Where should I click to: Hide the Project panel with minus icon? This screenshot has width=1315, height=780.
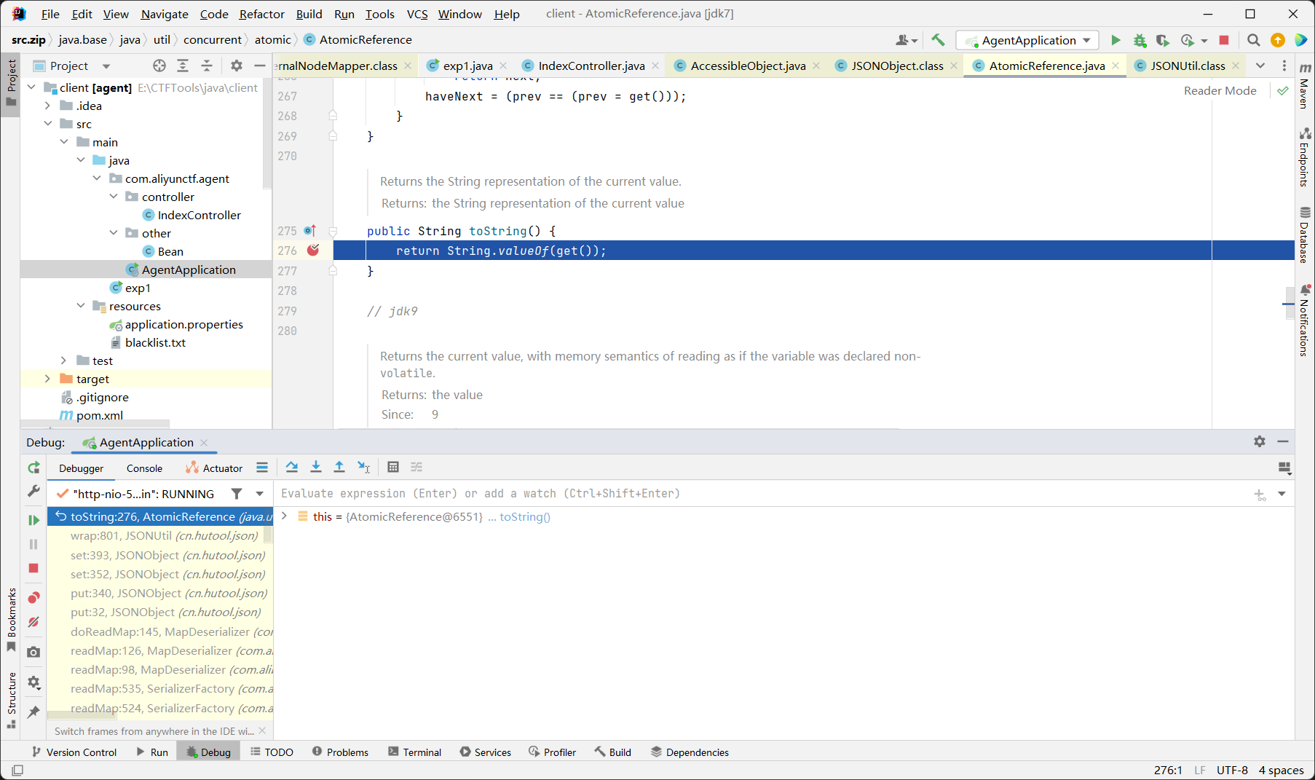[x=259, y=66]
